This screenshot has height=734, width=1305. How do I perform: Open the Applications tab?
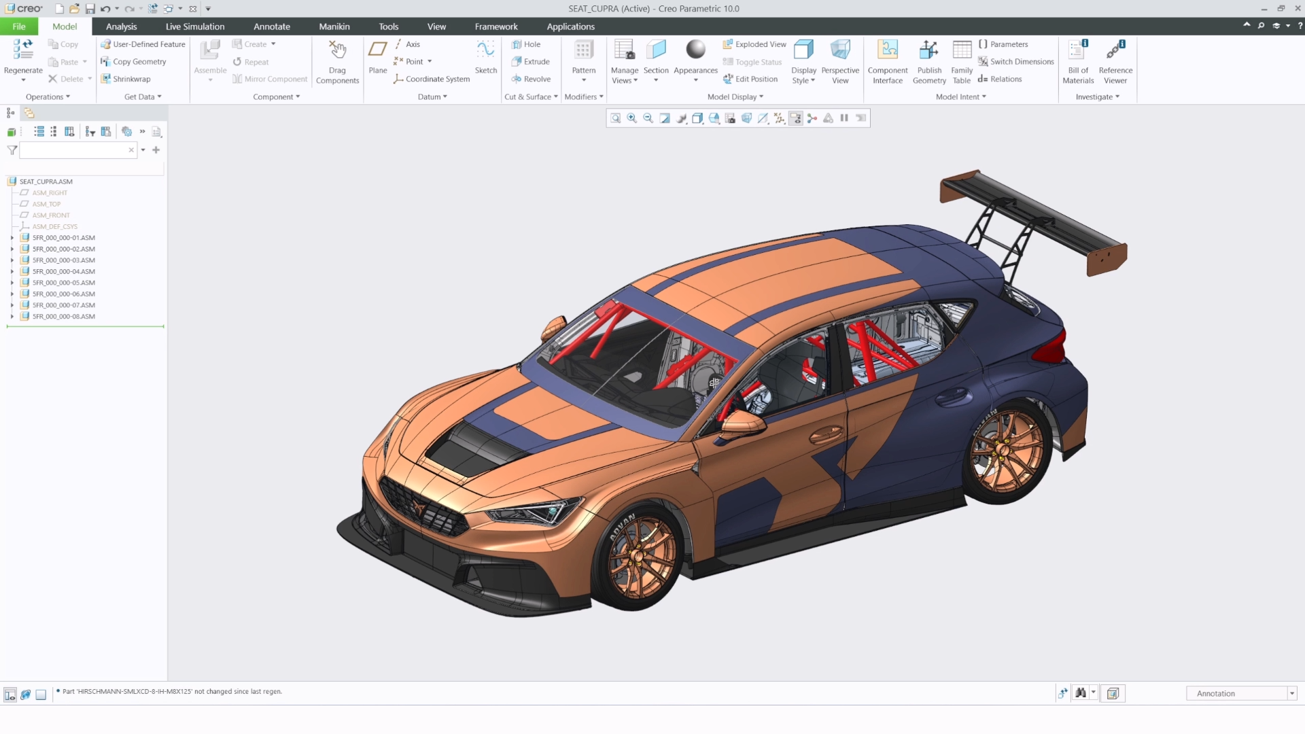(x=571, y=27)
